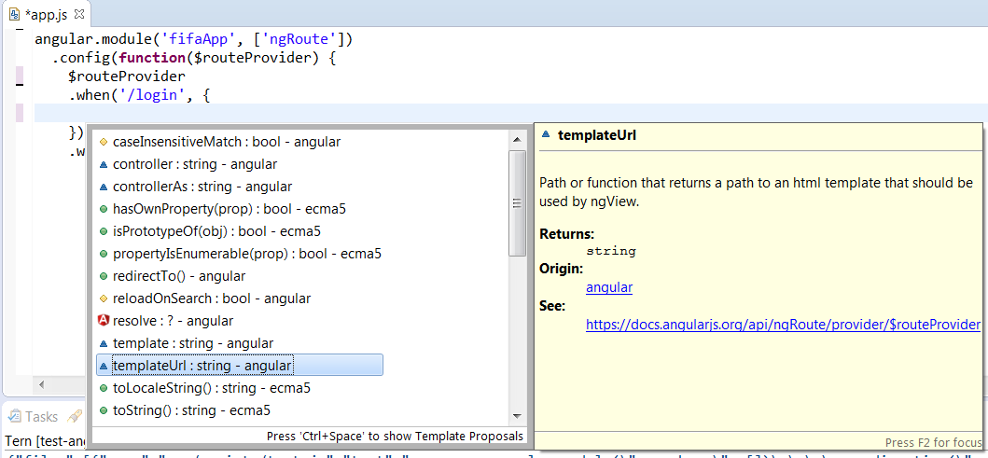
Task: Click the triangle icon next to template
Action: coord(104,344)
